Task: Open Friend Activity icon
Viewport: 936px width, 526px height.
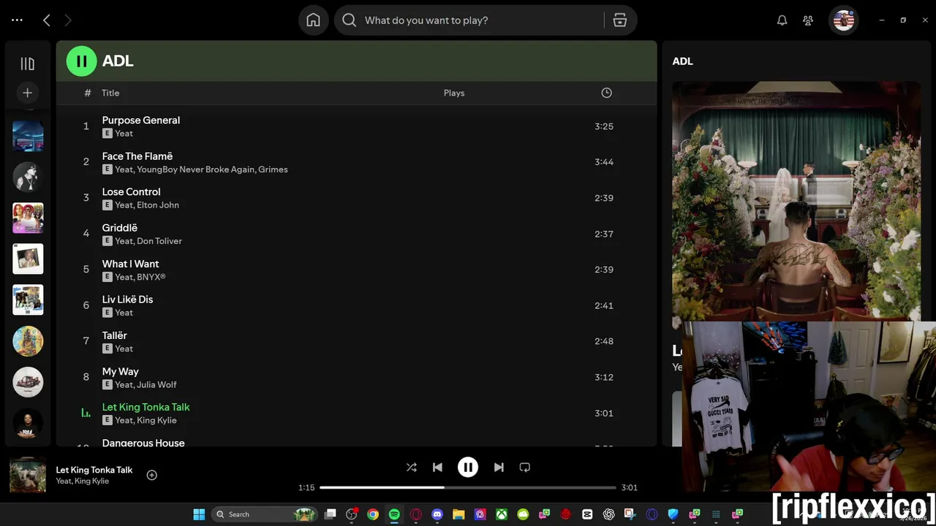Action: pyautogui.click(x=808, y=20)
